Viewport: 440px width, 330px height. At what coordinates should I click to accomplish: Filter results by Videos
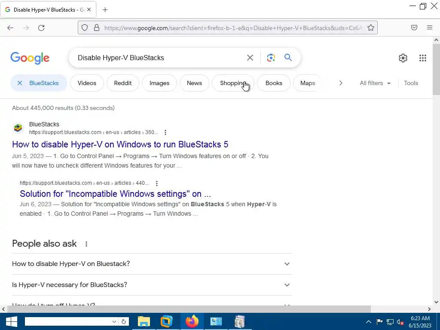tap(87, 83)
